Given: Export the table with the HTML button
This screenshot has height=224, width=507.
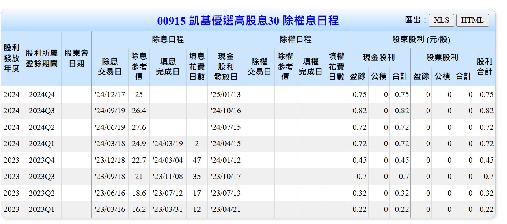Looking at the screenshot, I should [x=472, y=20].
